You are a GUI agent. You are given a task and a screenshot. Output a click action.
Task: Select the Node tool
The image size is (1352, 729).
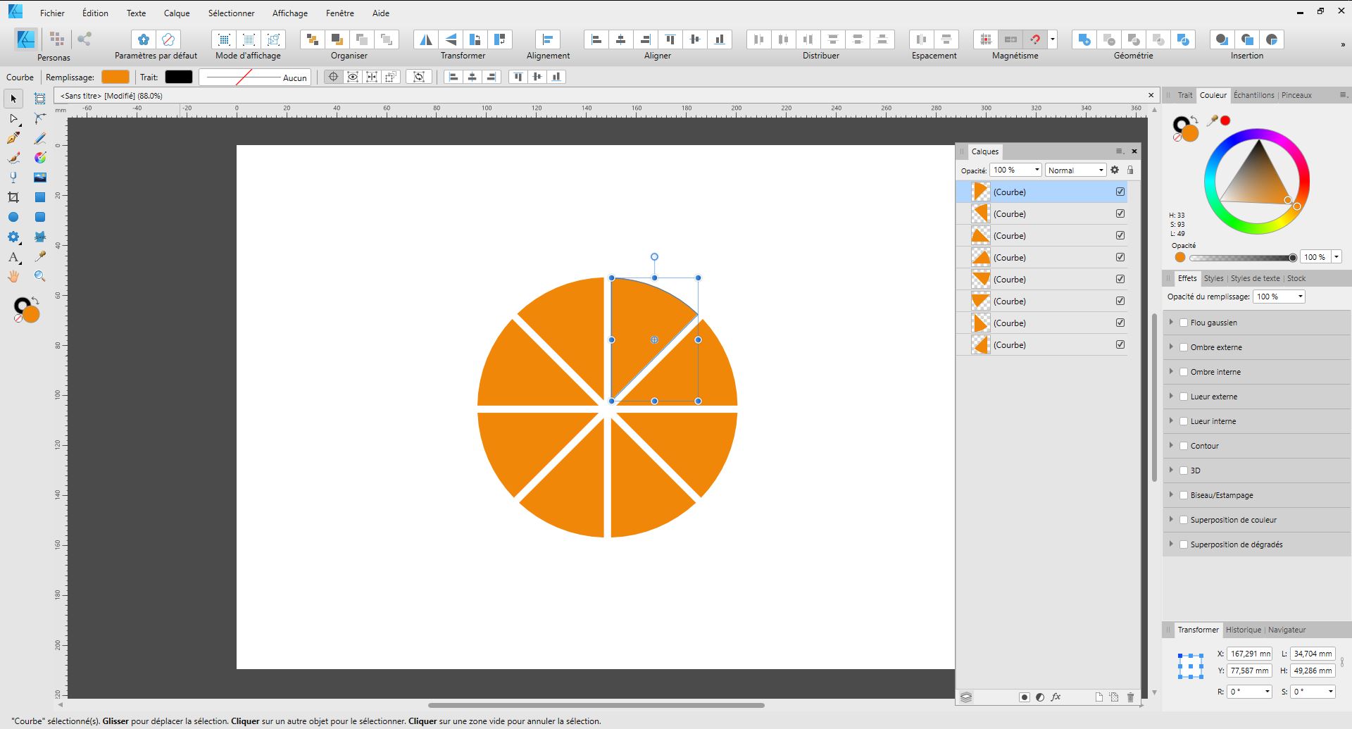click(13, 118)
